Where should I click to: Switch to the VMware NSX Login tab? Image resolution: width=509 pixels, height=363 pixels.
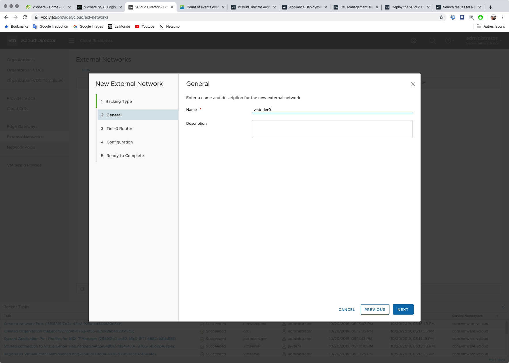click(100, 7)
